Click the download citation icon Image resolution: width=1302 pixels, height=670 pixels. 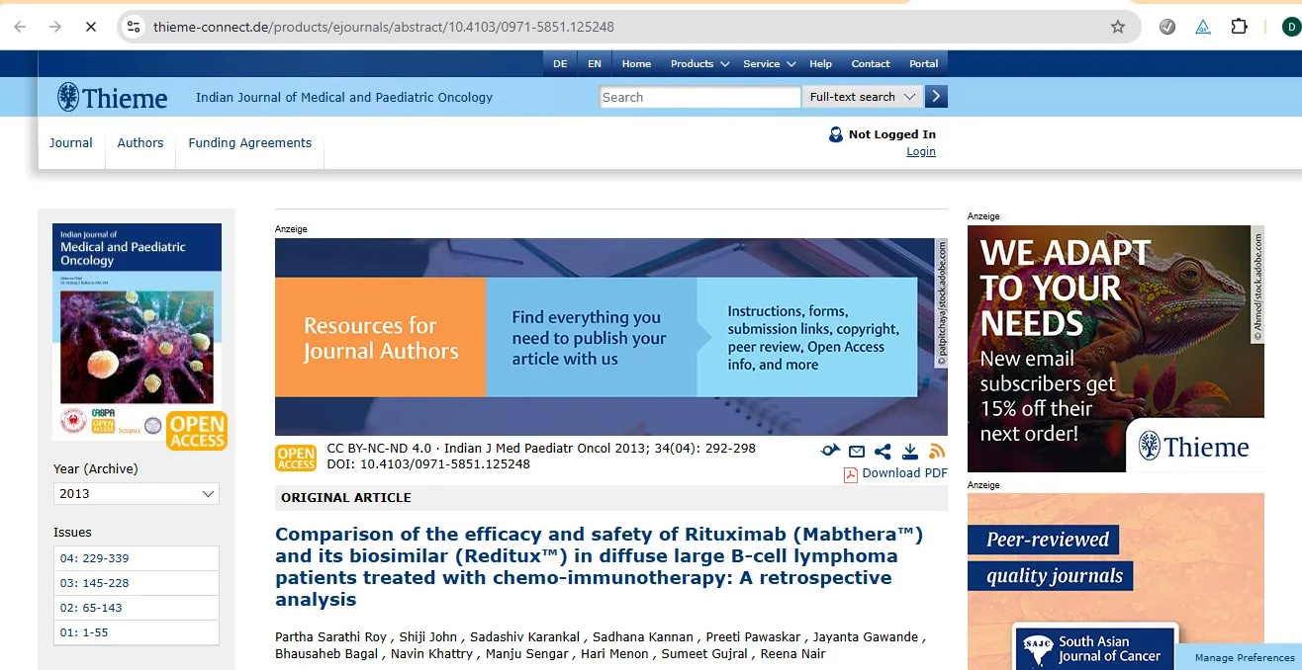click(x=910, y=452)
